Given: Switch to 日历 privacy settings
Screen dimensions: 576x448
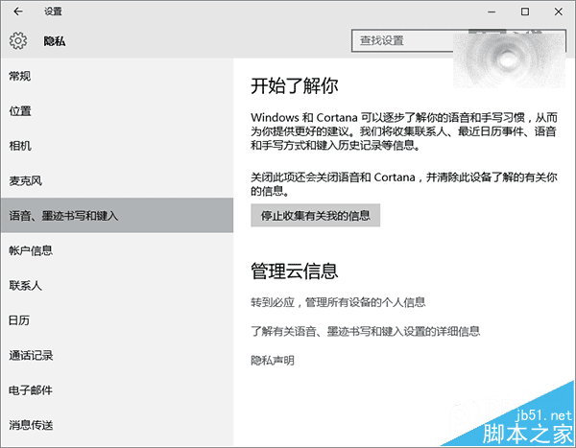Looking at the screenshot, I should click(20, 320).
